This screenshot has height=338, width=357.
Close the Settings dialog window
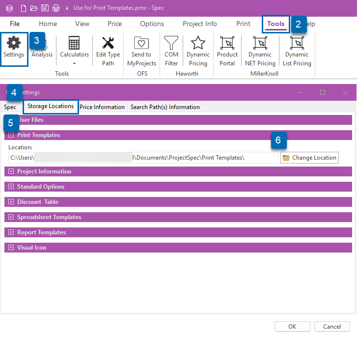click(345, 92)
